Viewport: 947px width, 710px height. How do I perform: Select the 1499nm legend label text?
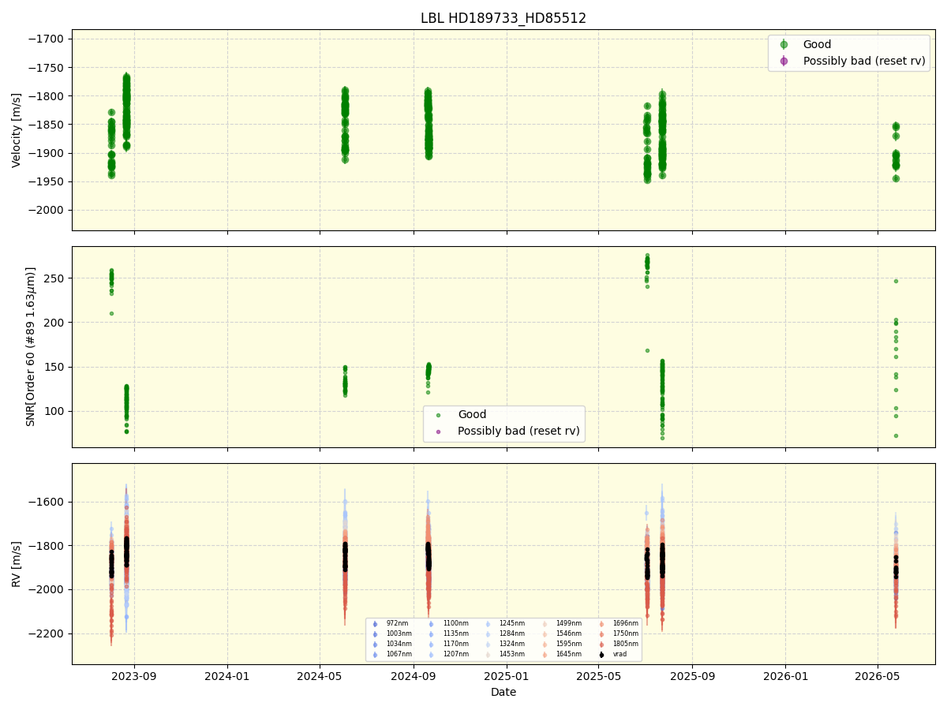click(569, 623)
